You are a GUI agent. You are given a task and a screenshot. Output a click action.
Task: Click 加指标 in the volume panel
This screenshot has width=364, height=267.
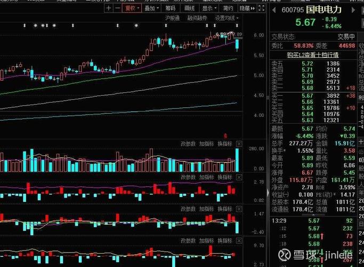tap(206, 144)
